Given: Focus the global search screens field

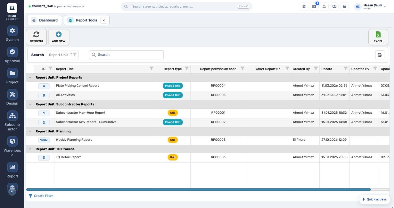Looking at the screenshot, I should pyautogui.click(x=187, y=7).
